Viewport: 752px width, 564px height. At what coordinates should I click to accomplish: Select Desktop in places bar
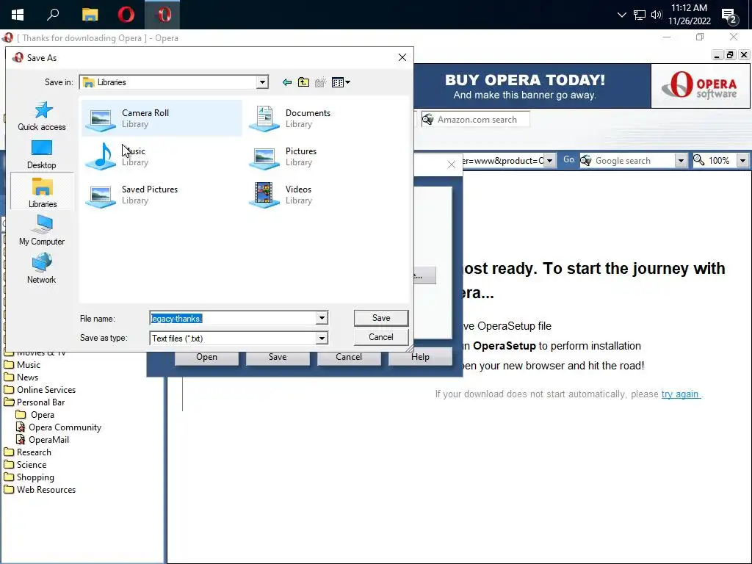coord(42,154)
